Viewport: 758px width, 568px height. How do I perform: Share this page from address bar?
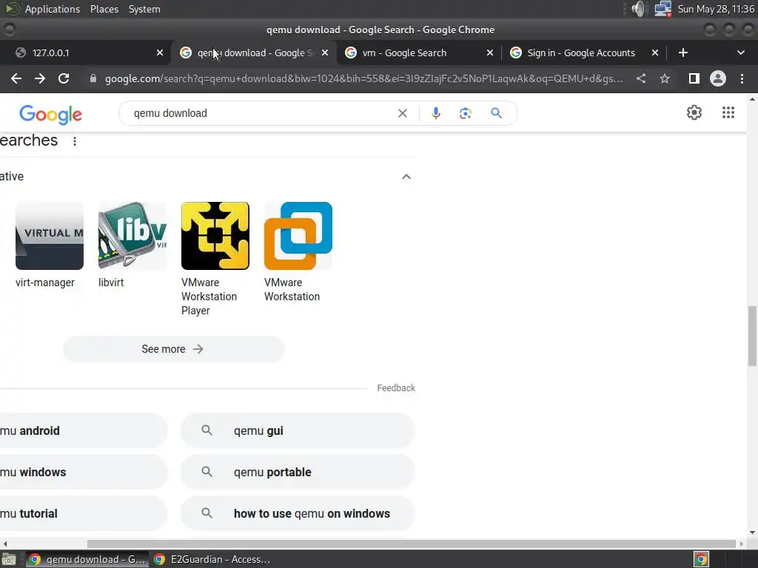click(x=641, y=78)
